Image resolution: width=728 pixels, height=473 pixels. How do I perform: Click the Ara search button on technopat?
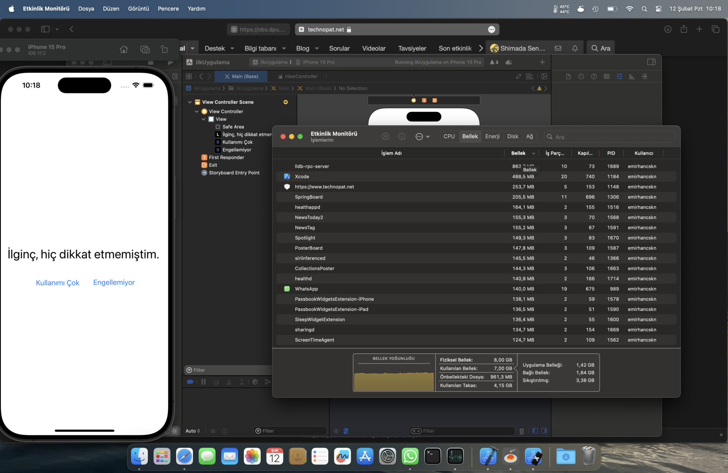(x=600, y=48)
